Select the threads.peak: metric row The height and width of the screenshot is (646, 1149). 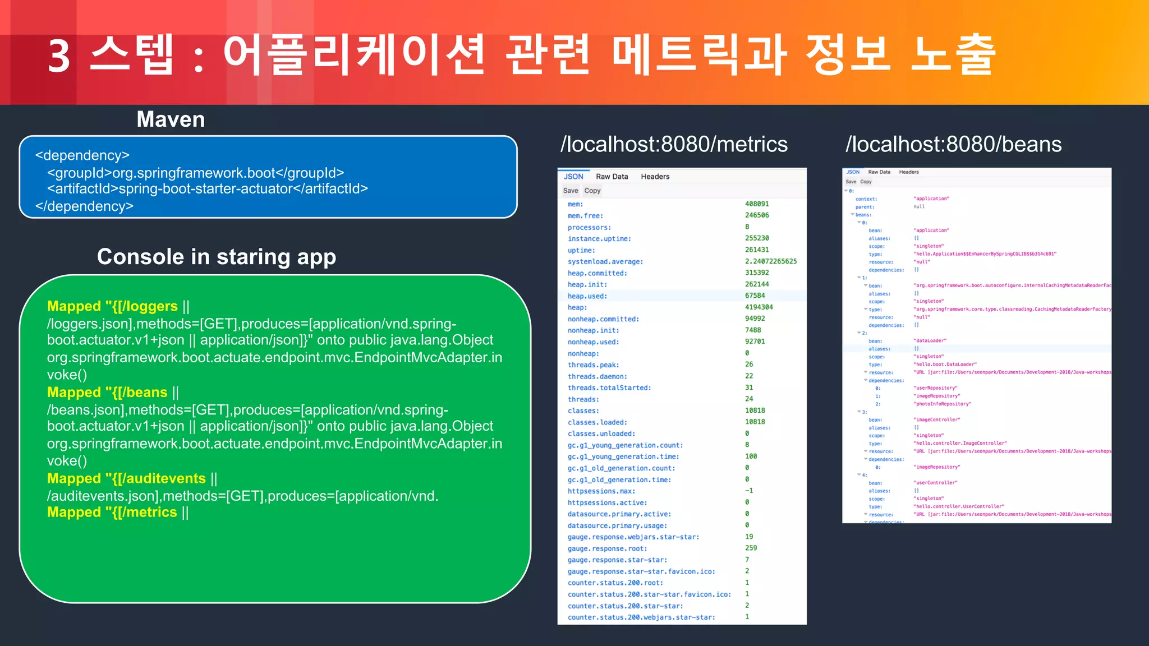682,364
